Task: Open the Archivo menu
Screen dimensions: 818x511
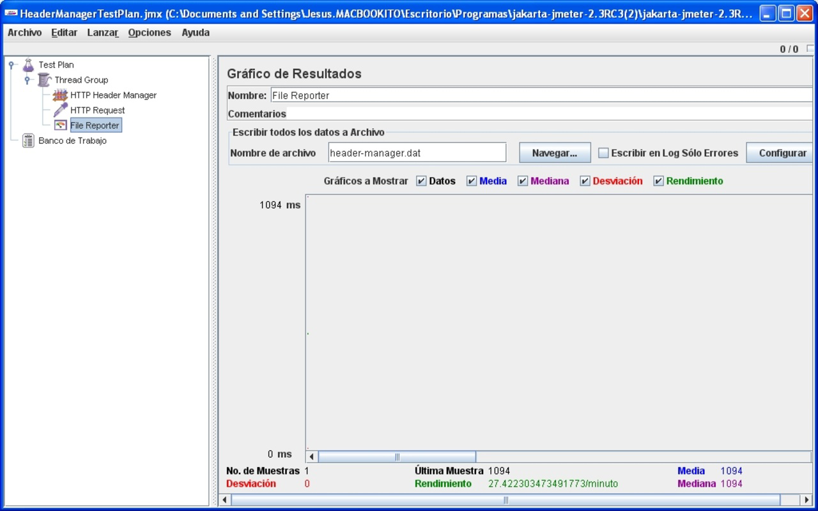Action: tap(24, 33)
